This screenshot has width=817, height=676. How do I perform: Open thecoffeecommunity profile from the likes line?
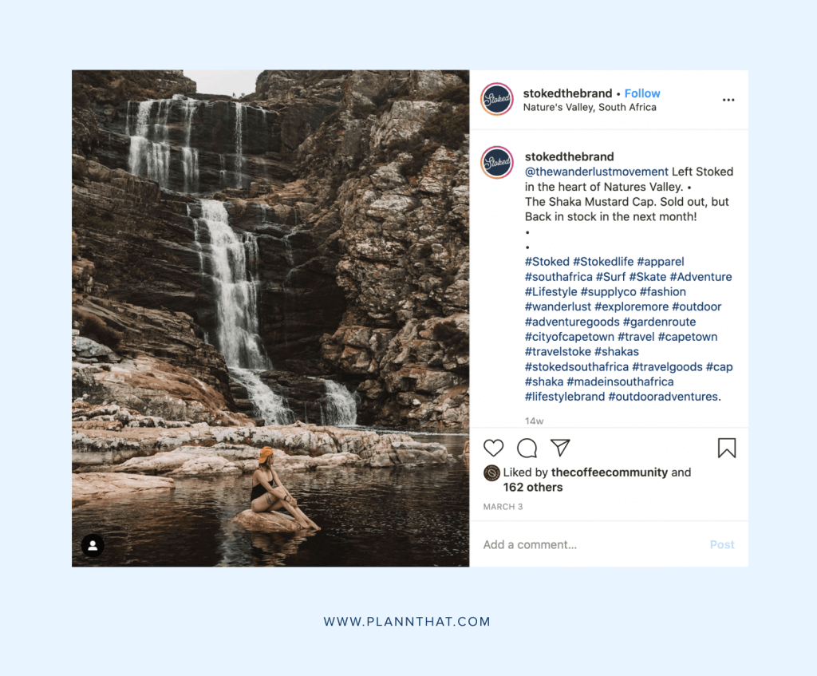click(609, 472)
